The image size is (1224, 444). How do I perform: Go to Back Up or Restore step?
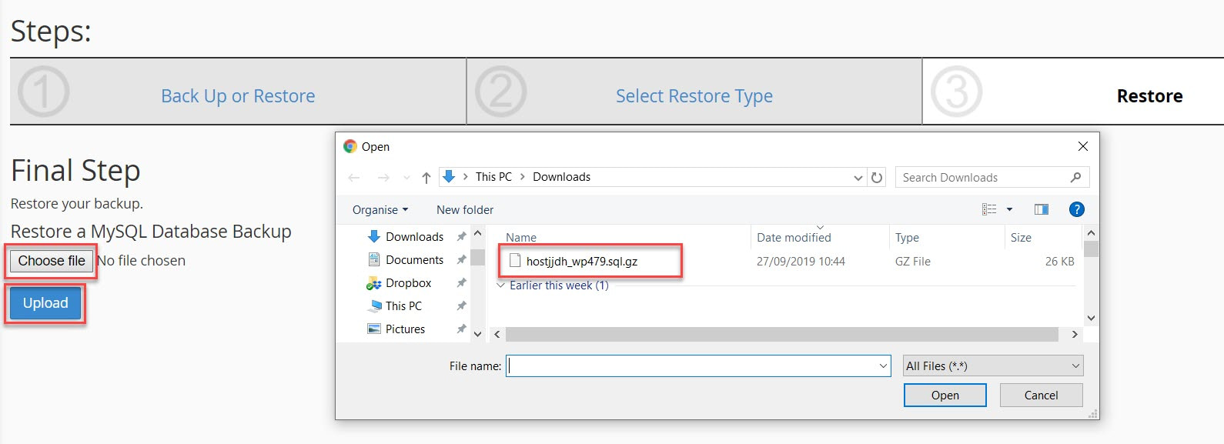click(238, 96)
